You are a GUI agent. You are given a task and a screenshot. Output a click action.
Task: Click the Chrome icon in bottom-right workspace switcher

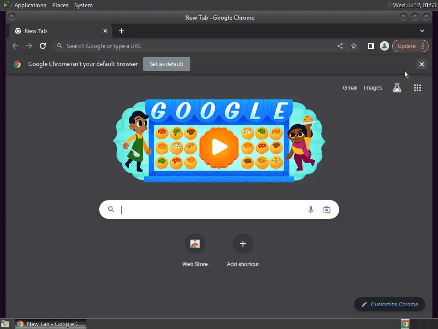coord(405,324)
